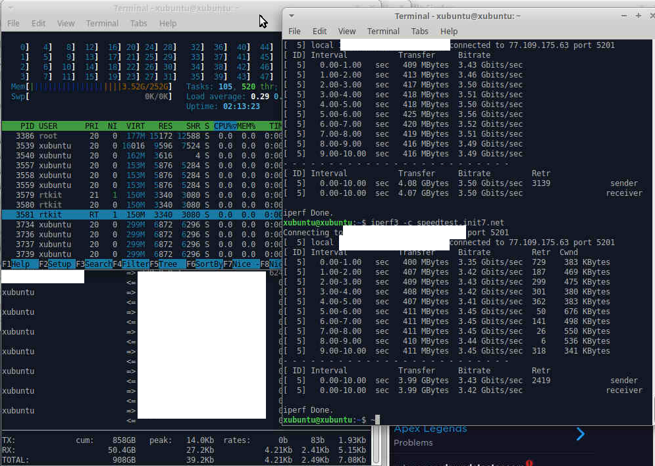
Task: Open Tabs menu in background htop terminal
Action: [138, 24]
